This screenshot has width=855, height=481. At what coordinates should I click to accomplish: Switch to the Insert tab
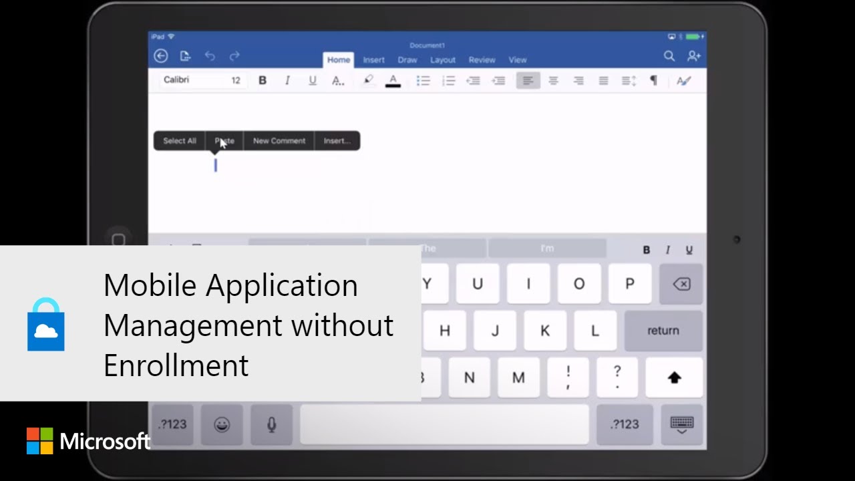(x=373, y=60)
